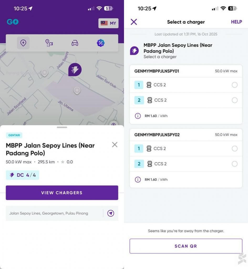Tap the car vehicle icon

click(x=75, y=43)
